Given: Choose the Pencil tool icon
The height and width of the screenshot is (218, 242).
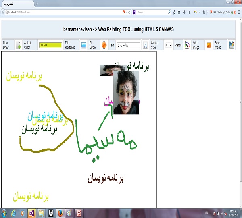Looking at the screenshot, I should point(187,46).
